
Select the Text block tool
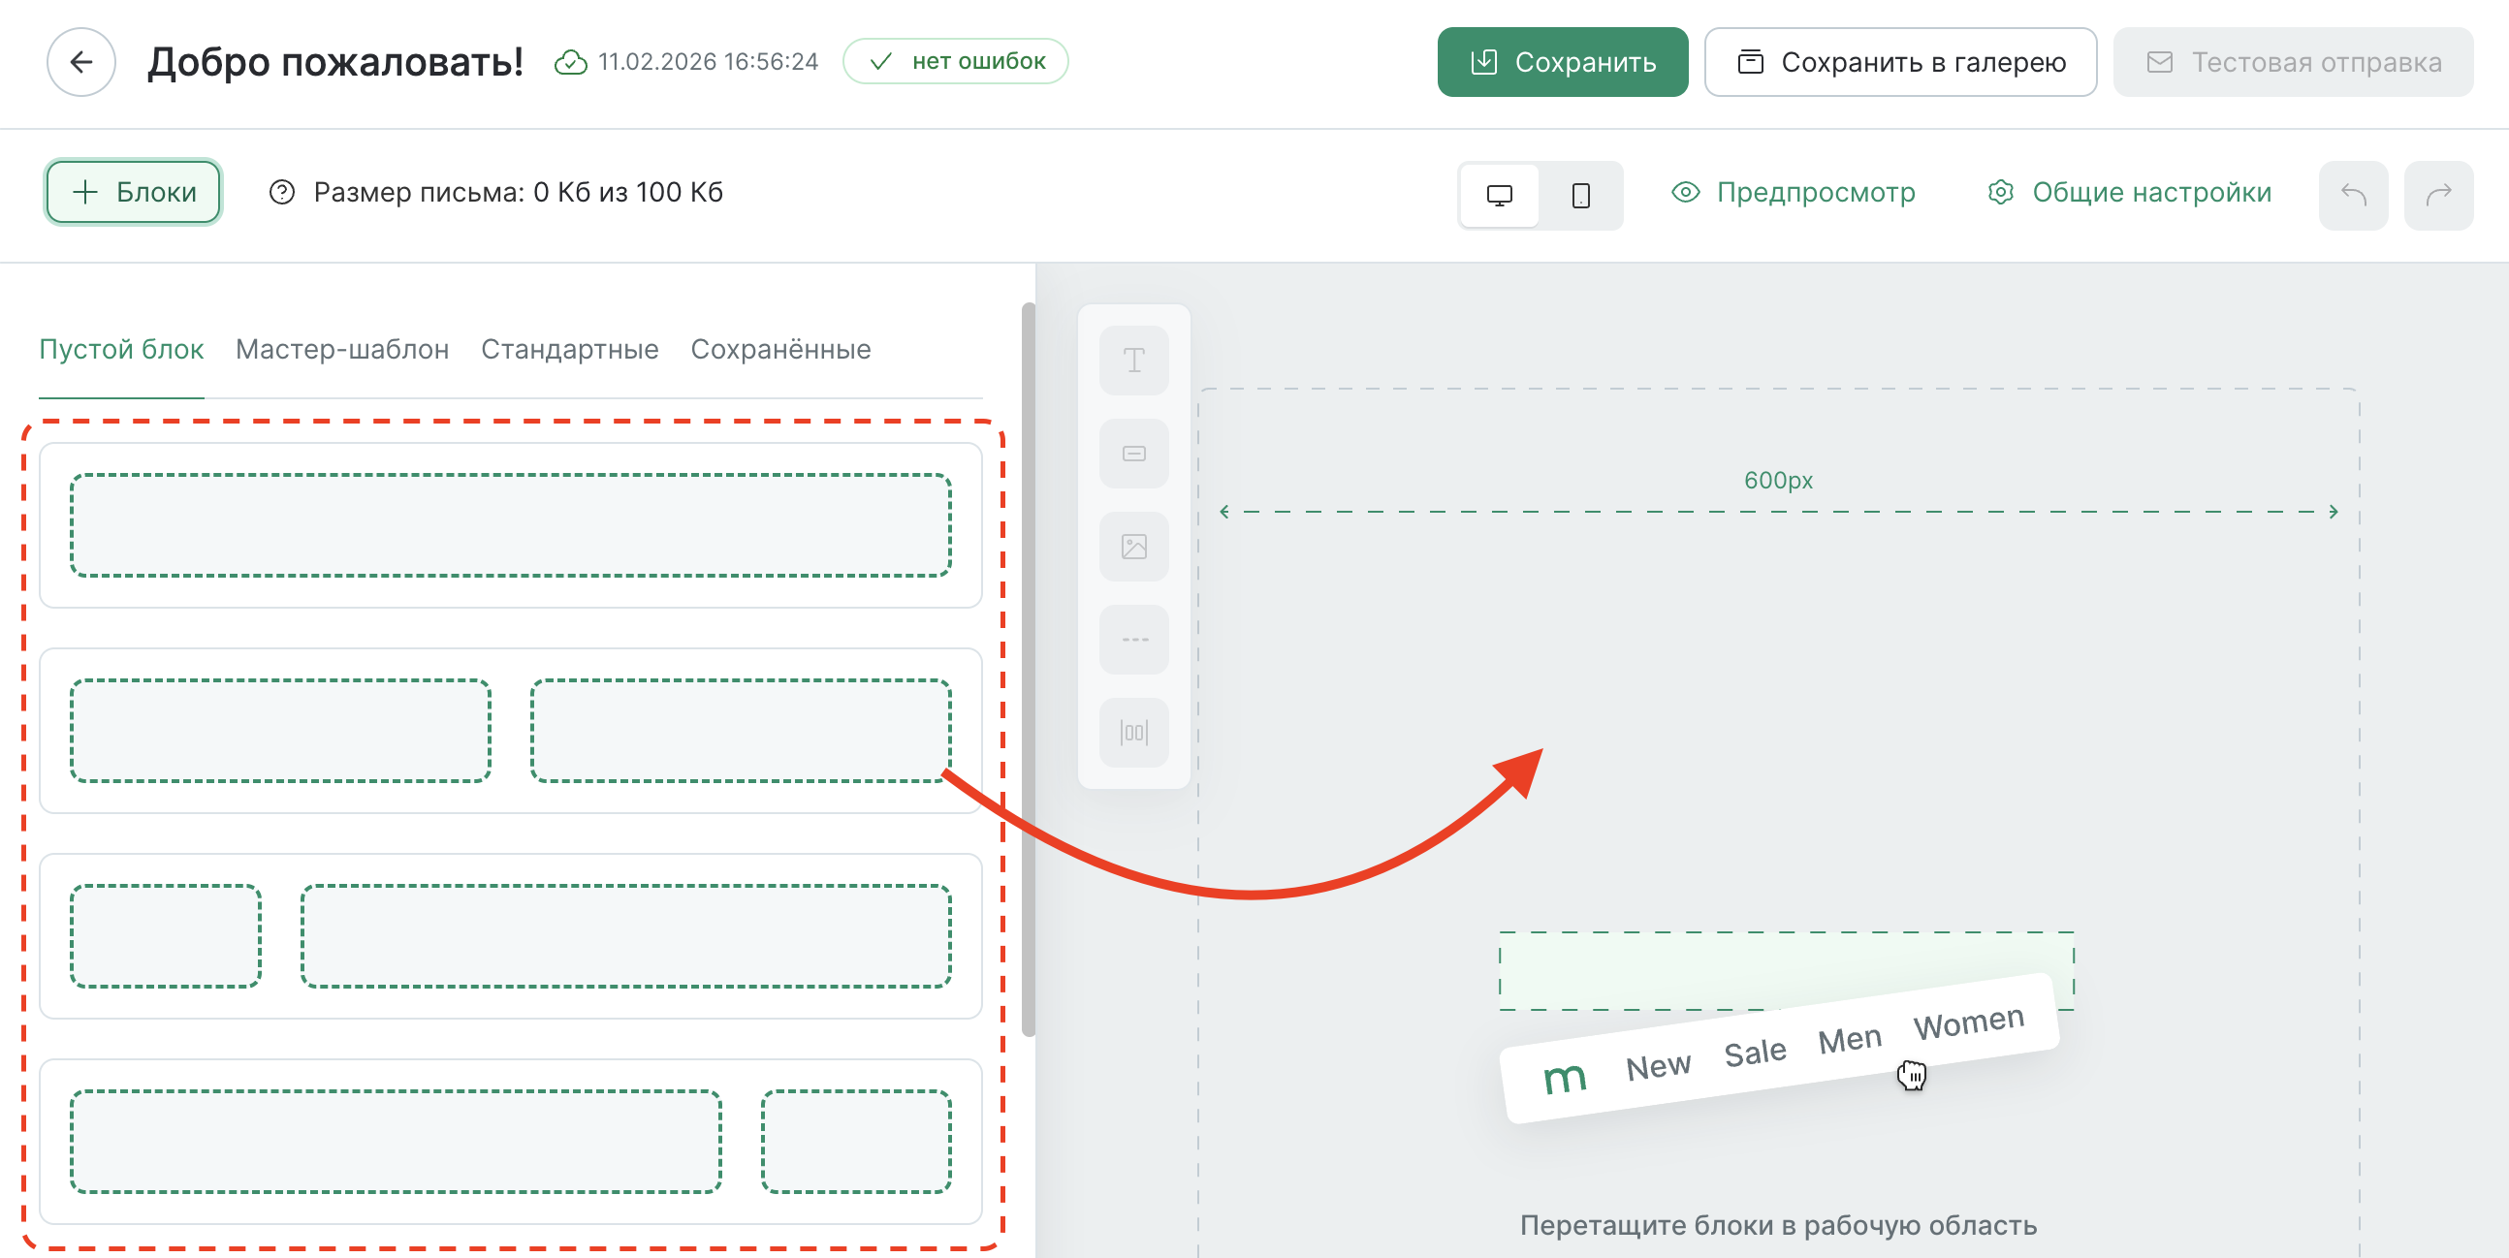[x=1132, y=361]
